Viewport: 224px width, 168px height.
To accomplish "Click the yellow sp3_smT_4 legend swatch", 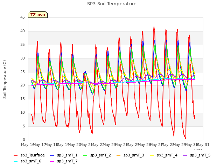I will tap(152, 155).
